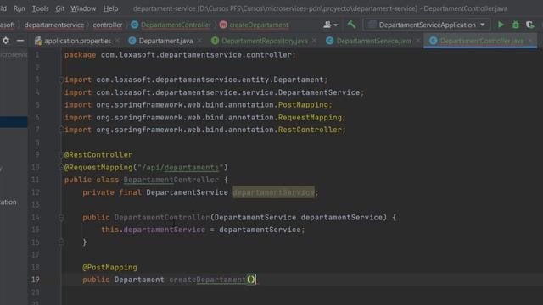Viewport: 543px width, 305px height.
Task: Click the createDepartament method breadcrumb
Action: (x=259, y=25)
